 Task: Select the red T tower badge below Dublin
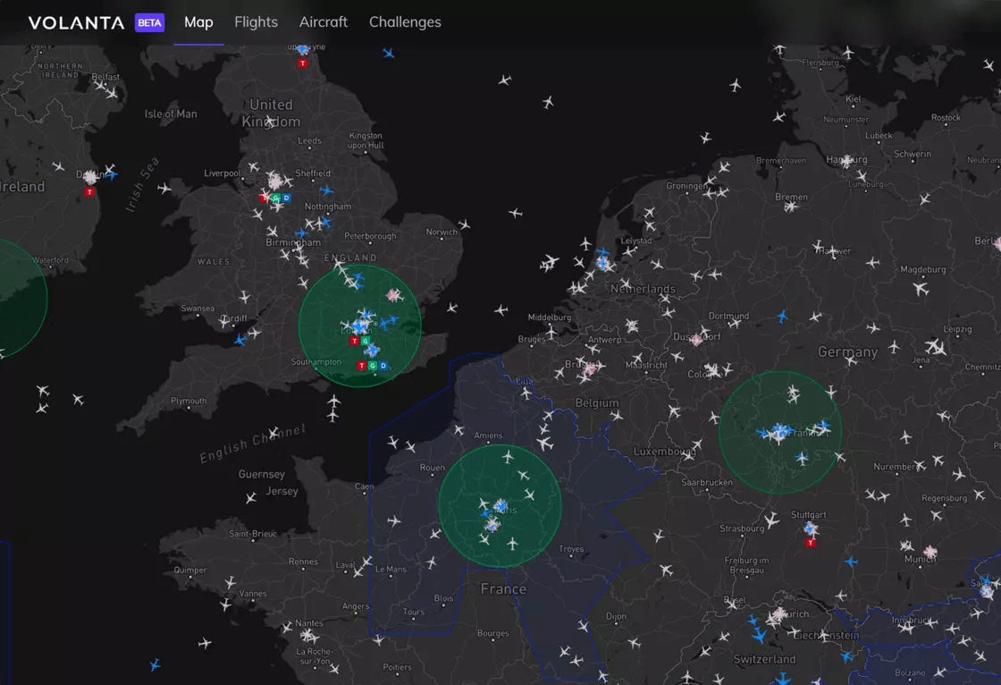[x=90, y=191]
